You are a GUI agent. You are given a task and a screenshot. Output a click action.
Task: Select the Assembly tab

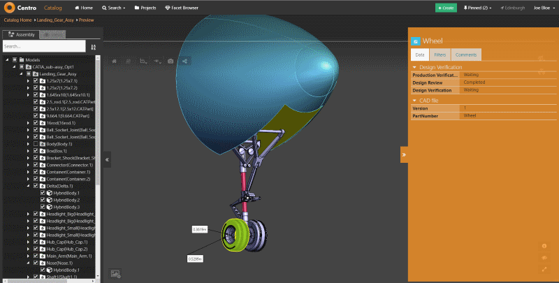(21, 34)
